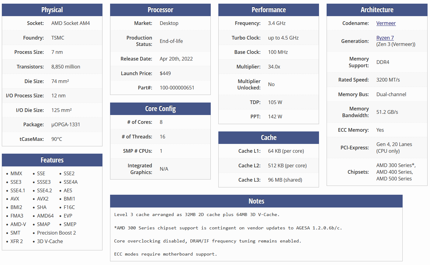Click the 8,850 million transistors value
Image resolution: width=430 pixels, height=265 pixels.
point(66,67)
